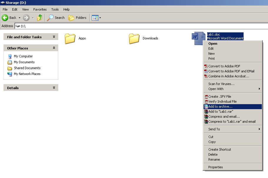
Task: Open the Back history dropdown arrow
Action: [19, 18]
